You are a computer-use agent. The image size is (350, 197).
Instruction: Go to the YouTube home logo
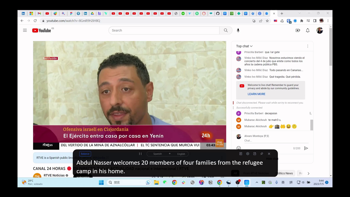[x=42, y=30]
